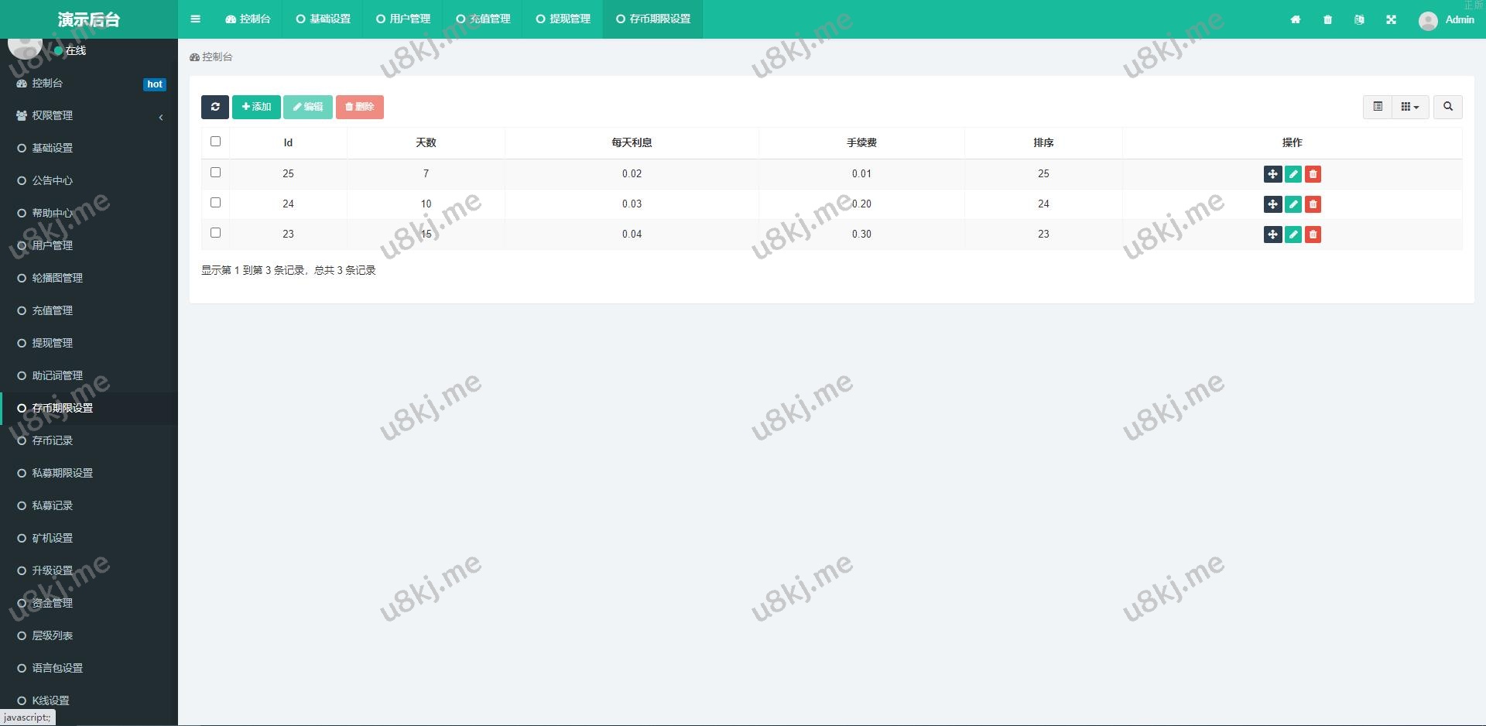Screen dimensions: 1486x726
Task: Click the trash icon in top bar
Action: [1327, 19]
